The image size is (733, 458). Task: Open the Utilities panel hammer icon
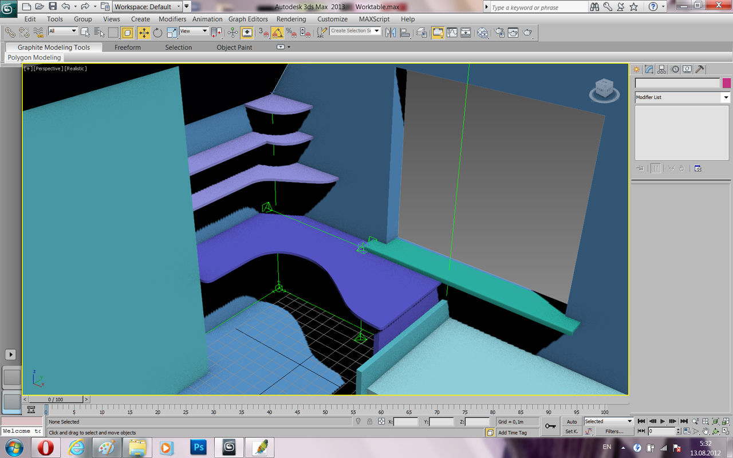pos(700,69)
